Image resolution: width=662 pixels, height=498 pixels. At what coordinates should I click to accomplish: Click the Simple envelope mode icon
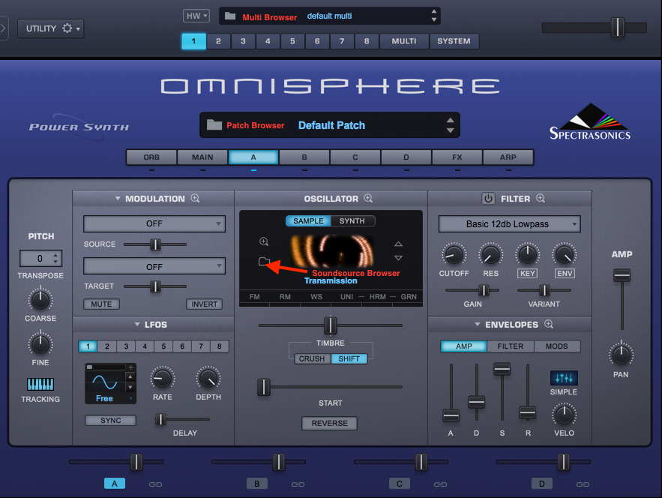[564, 377]
